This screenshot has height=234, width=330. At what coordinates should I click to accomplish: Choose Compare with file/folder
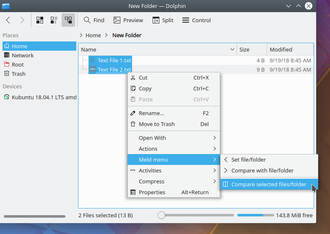point(269,170)
